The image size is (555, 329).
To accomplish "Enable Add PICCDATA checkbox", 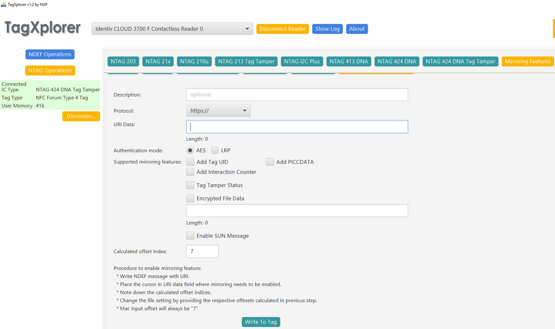I will (269, 162).
